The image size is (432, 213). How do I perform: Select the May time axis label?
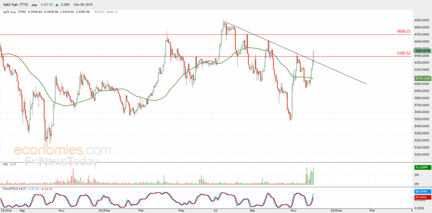[182, 211]
